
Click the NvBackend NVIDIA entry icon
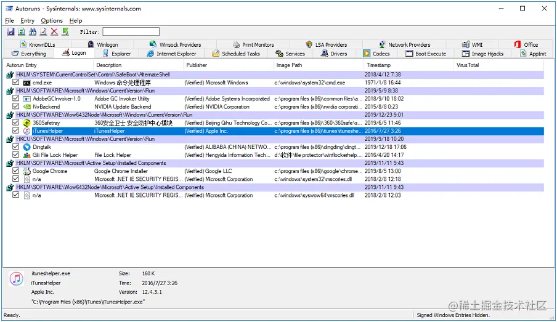coord(26,107)
